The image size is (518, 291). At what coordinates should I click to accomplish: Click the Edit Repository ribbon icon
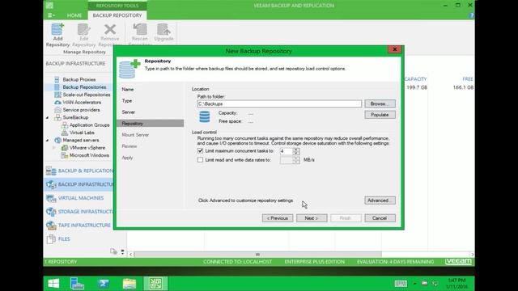(x=83, y=35)
